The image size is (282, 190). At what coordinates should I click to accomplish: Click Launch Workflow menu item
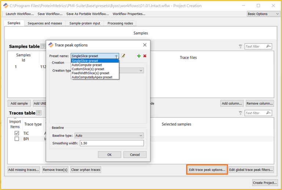pos(19,14)
